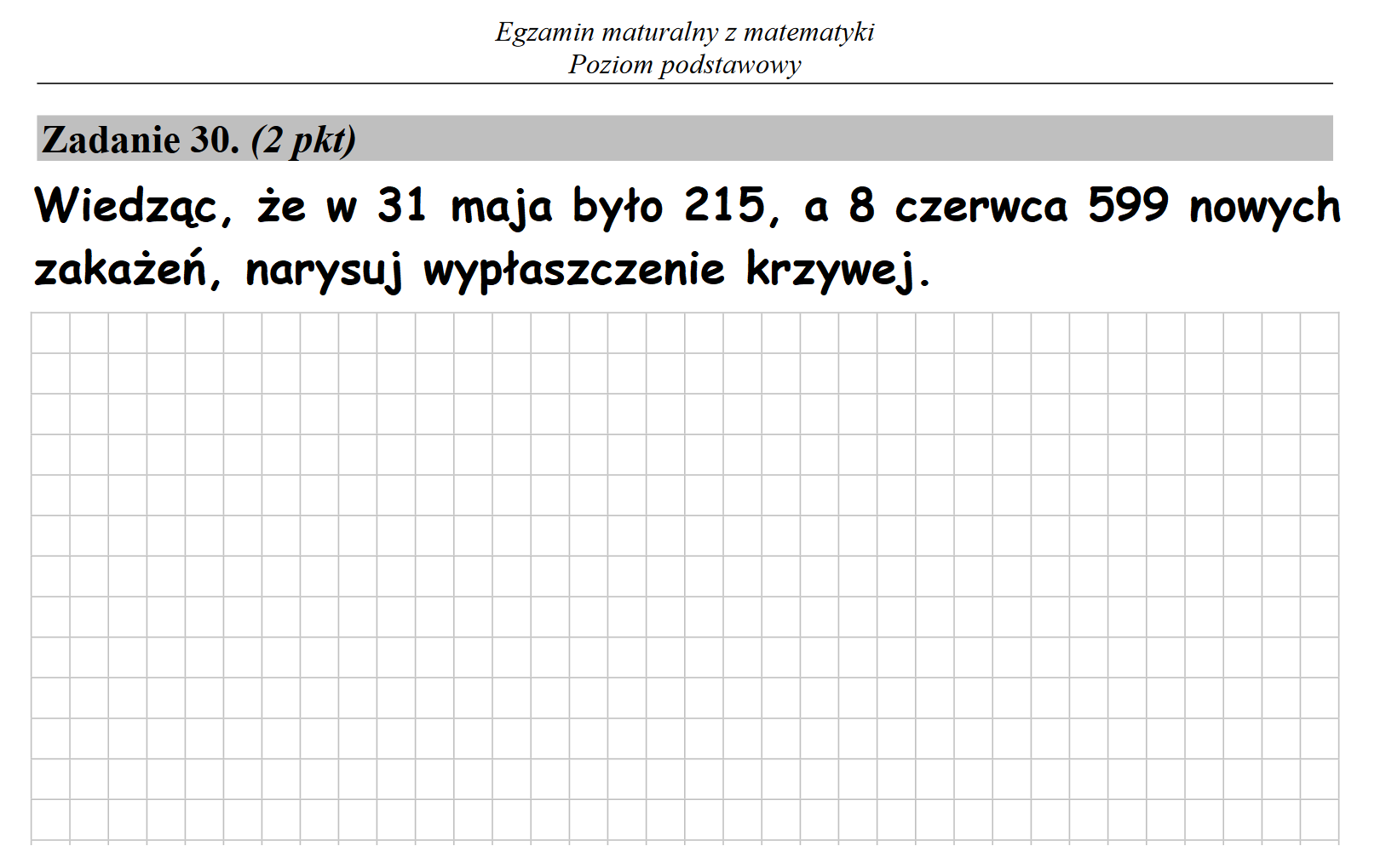Click the top-right cell of the answer grid
This screenshot has width=1386, height=846.
coord(1319,333)
